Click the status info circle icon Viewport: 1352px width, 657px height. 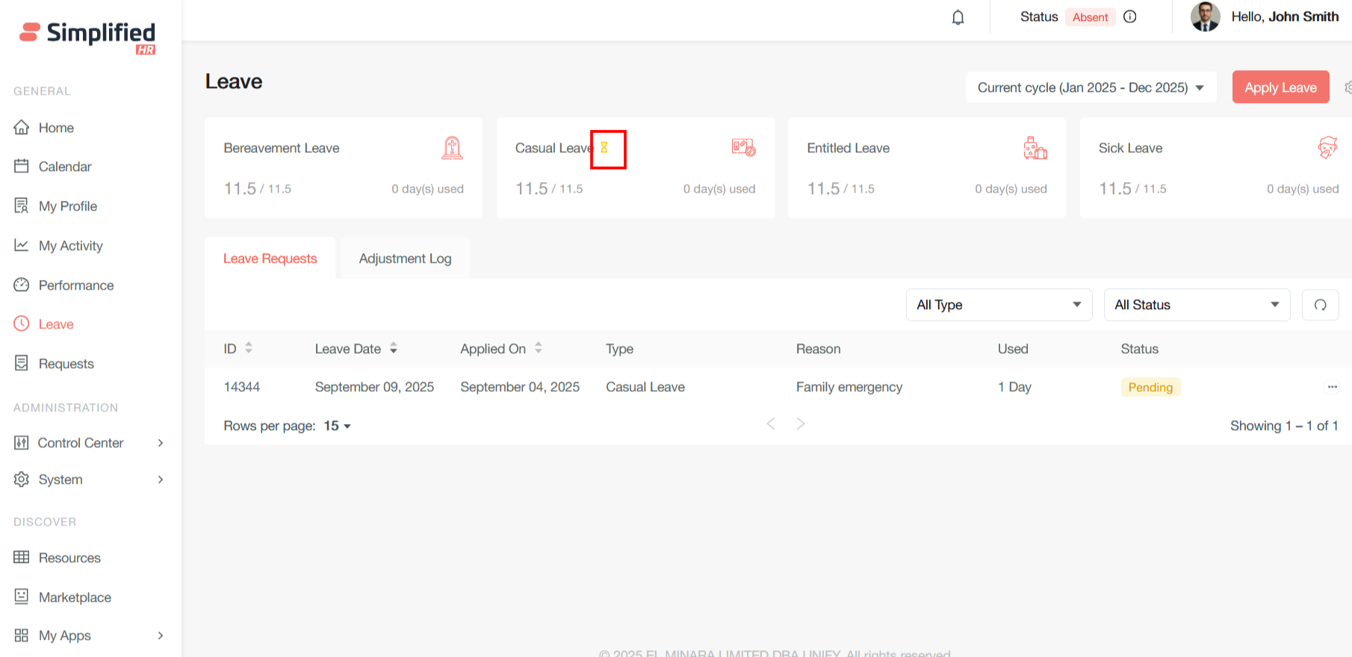click(x=1130, y=16)
